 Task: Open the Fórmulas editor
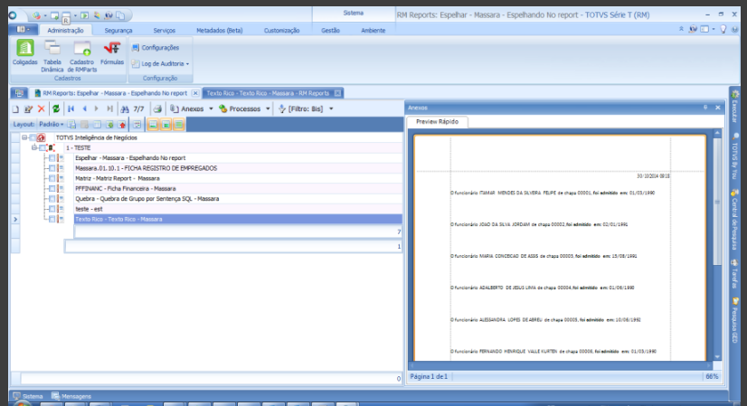tap(112, 52)
